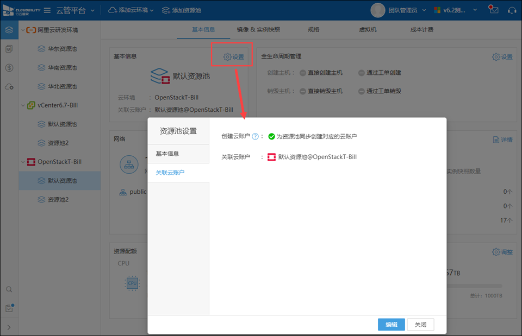522x336 pixels.
Task: Open the resource layers icon in left sidebar
Action: click(x=9, y=30)
